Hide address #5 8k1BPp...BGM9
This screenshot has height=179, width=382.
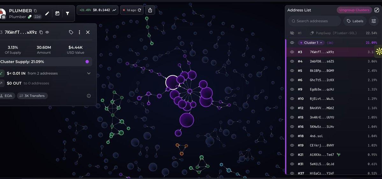(x=292, y=71)
